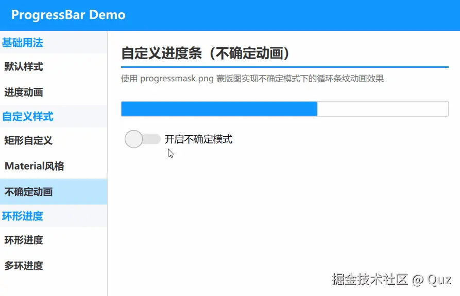Open the 环形进度 sidebar page item
460x296 pixels.
(x=54, y=240)
